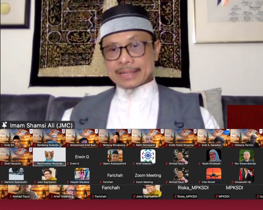Select Bintang Wicaksana's video tile
263x210 pixels.
pos(115,138)
